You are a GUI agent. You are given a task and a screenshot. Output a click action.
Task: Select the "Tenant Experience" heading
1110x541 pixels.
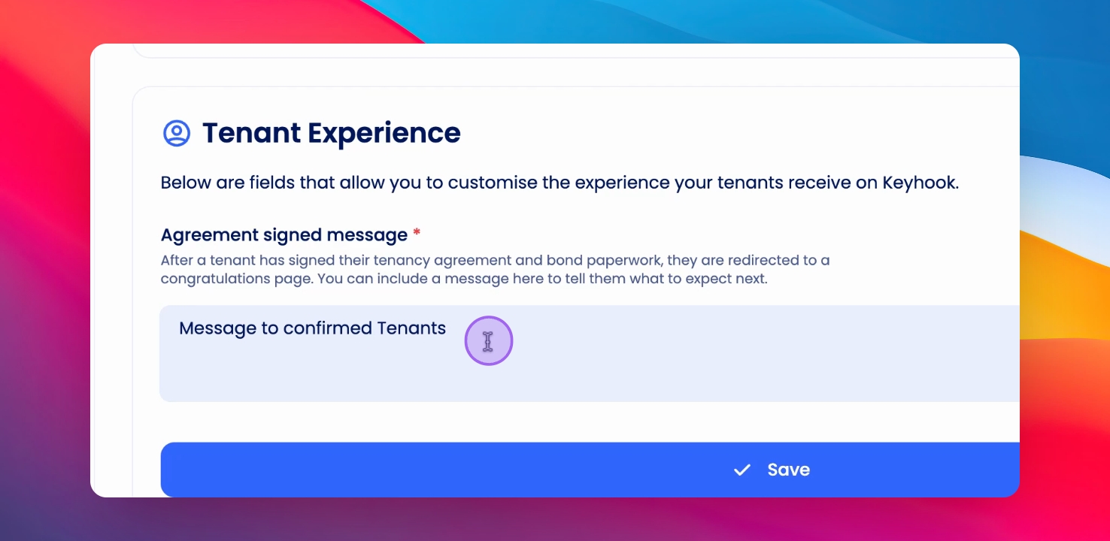(332, 133)
